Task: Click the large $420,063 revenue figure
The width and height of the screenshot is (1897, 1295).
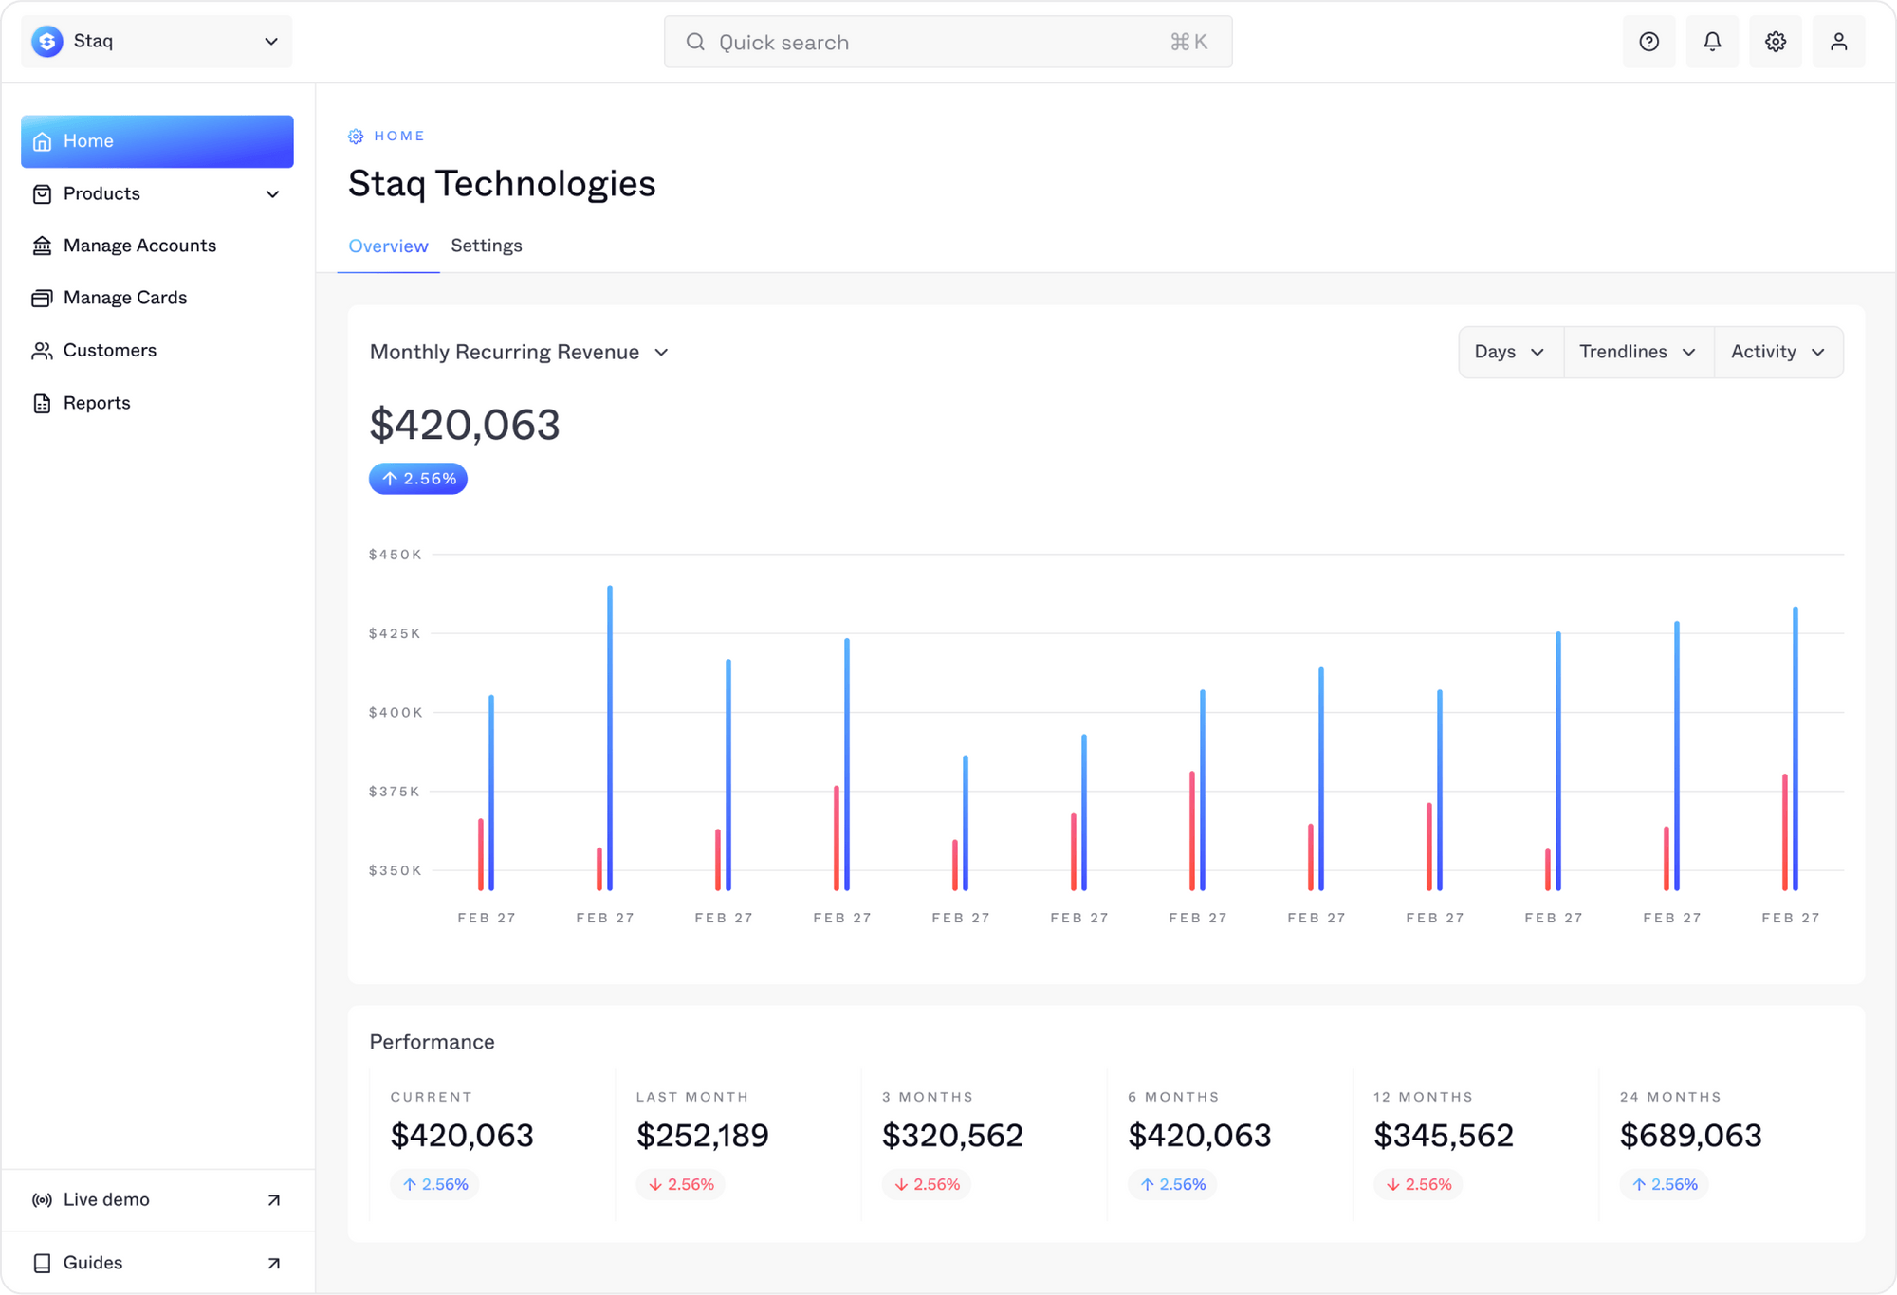Action: click(x=465, y=425)
